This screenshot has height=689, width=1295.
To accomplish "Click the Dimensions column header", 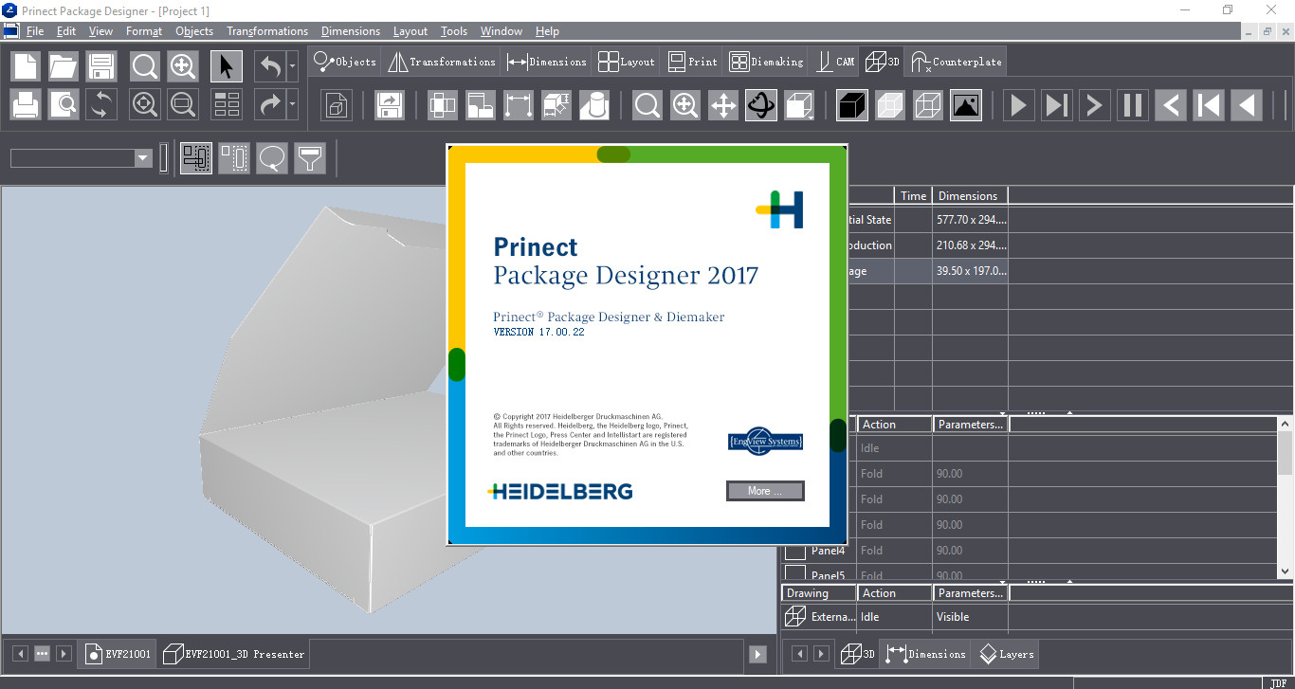I will pyautogui.click(x=969, y=196).
